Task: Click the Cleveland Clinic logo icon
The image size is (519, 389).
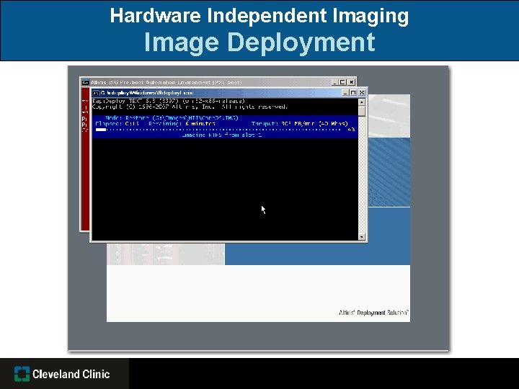Action: point(22,374)
